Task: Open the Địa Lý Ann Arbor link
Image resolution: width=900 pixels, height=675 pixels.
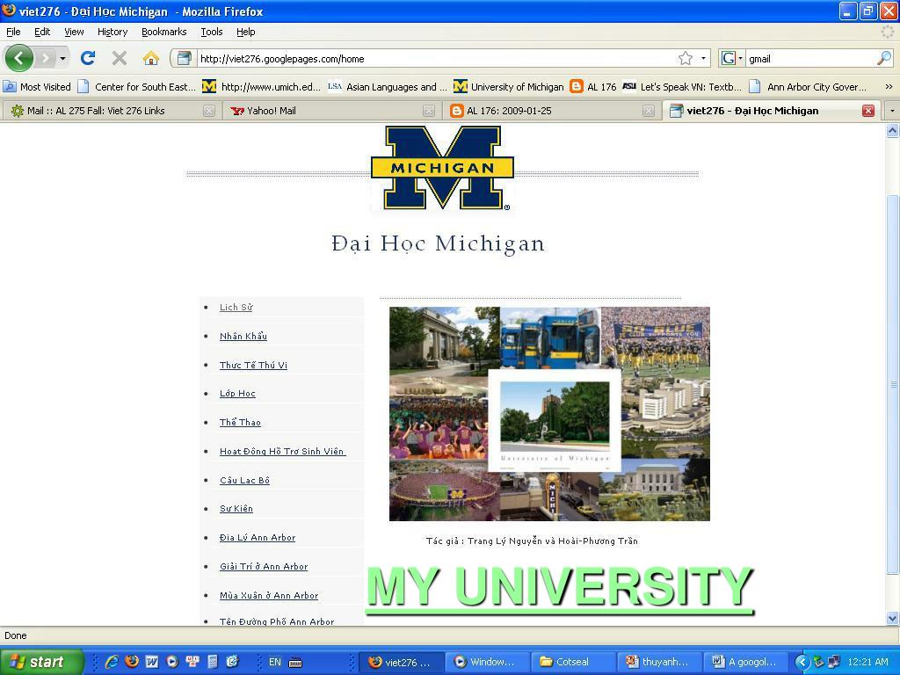Action: (258, 537)
